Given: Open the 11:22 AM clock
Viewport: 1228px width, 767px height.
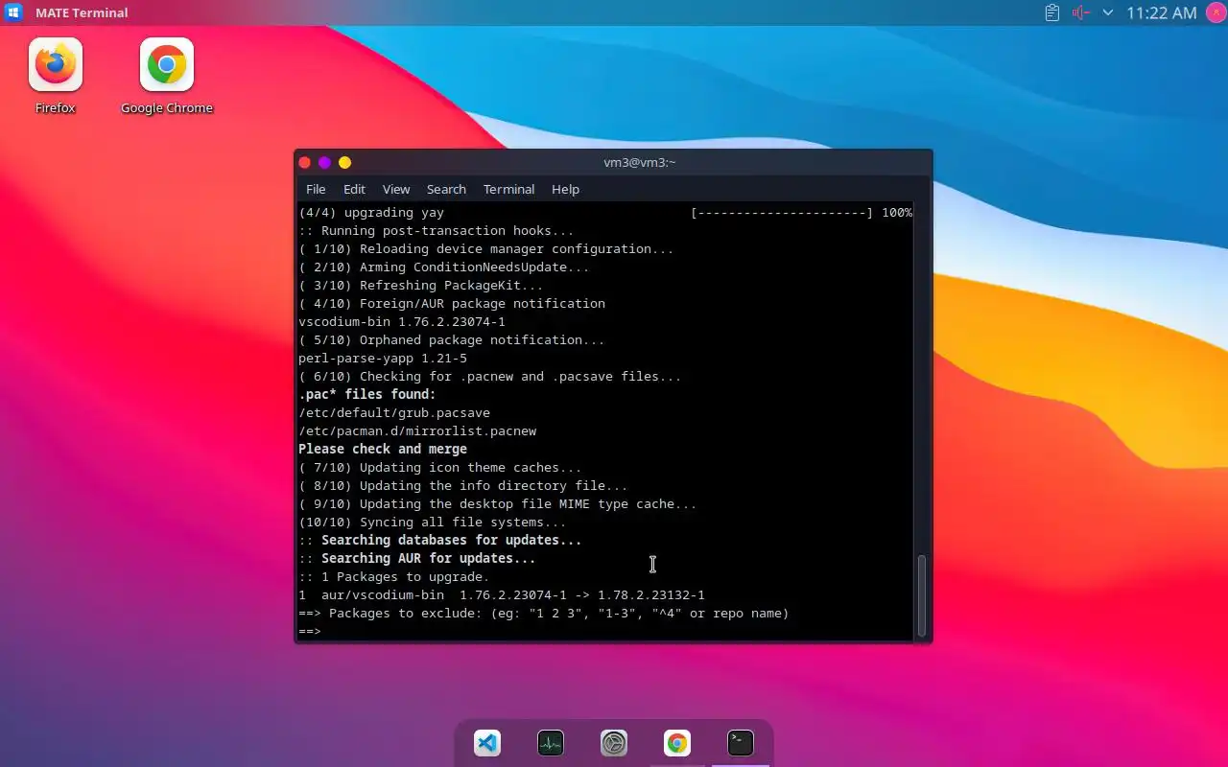Looking at the screenshot, I should pos(1162,12).
